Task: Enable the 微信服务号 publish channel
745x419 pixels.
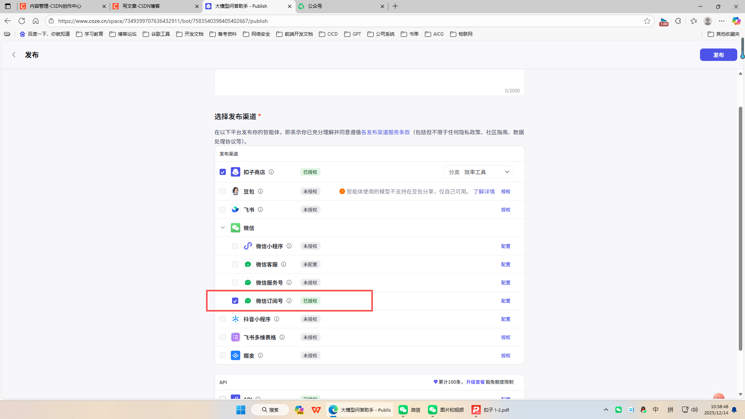Action: pyautogui.click(x=235, y=282)
